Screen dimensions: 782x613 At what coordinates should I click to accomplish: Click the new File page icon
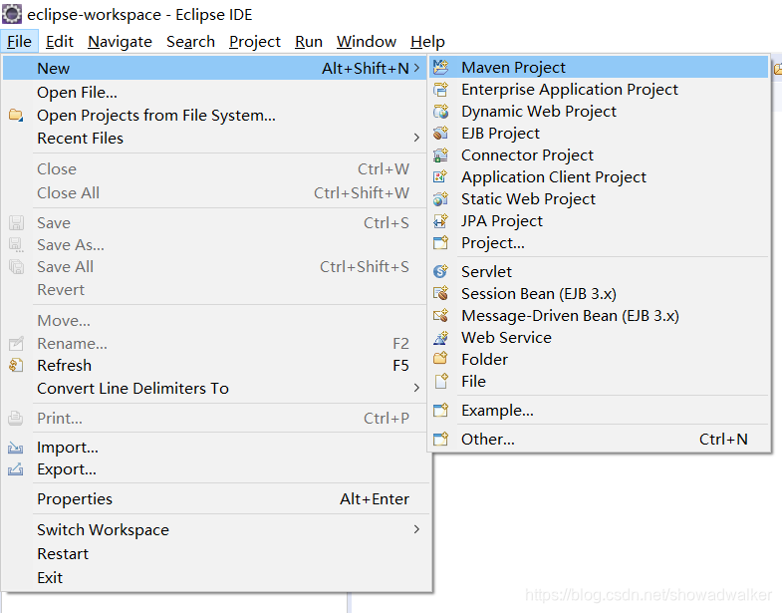(x=441, y=382)
